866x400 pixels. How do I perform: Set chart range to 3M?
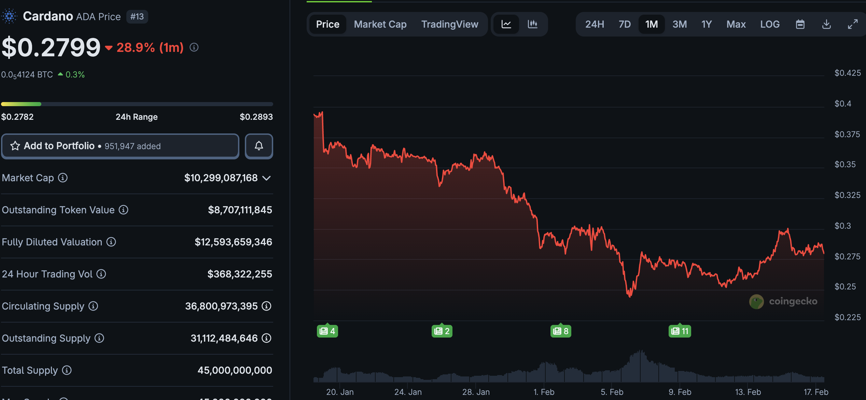680,24
